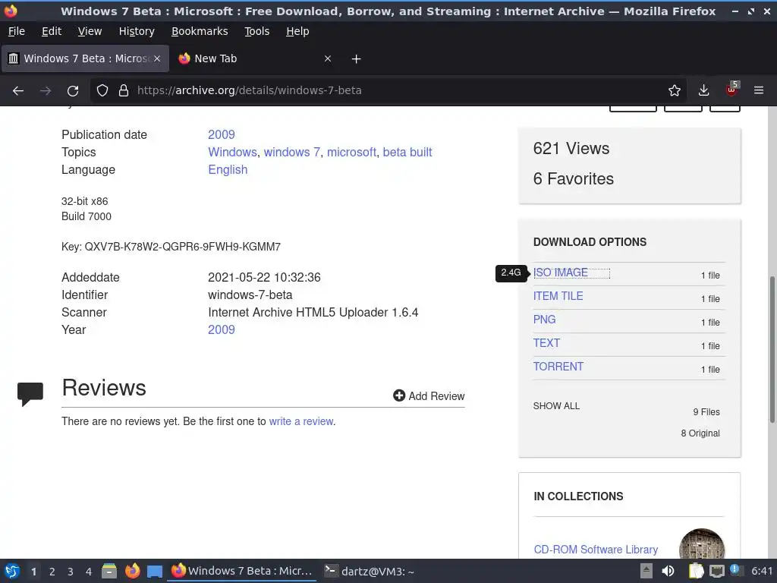Open the File menu
This screenshot has height=583, width=777.
[17, 31]
